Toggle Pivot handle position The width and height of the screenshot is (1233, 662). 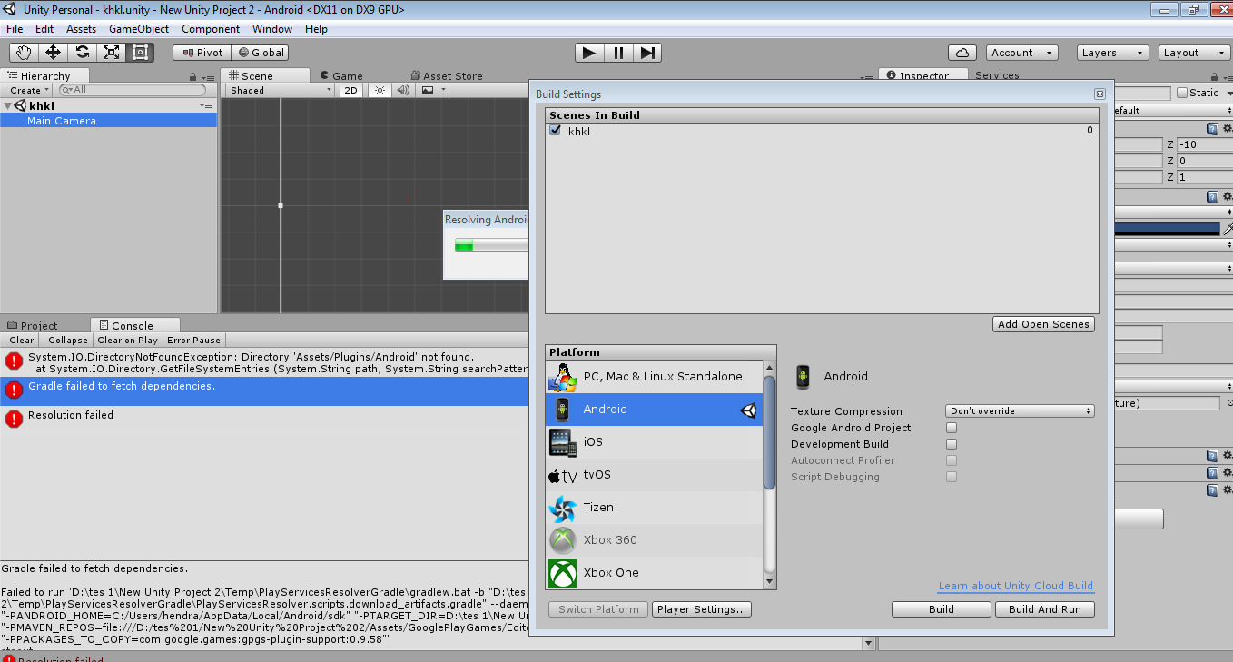(x=202, y=53)
